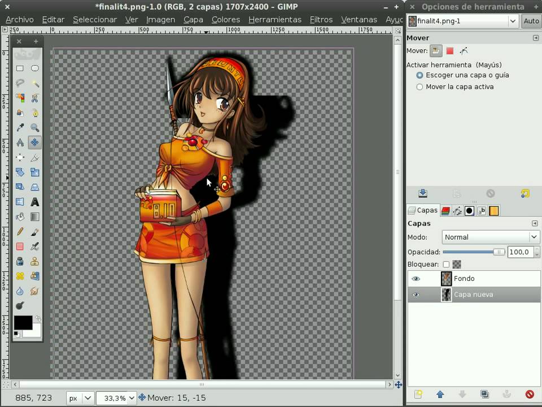Tick the Bloquear pixels checkbox
The image size is (542, 407).
pyautogui.click(x=446, y=265)
